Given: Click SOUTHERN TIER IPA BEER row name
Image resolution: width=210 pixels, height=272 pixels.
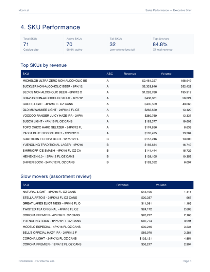Looking at the screenshot, I should click(51, 139).
